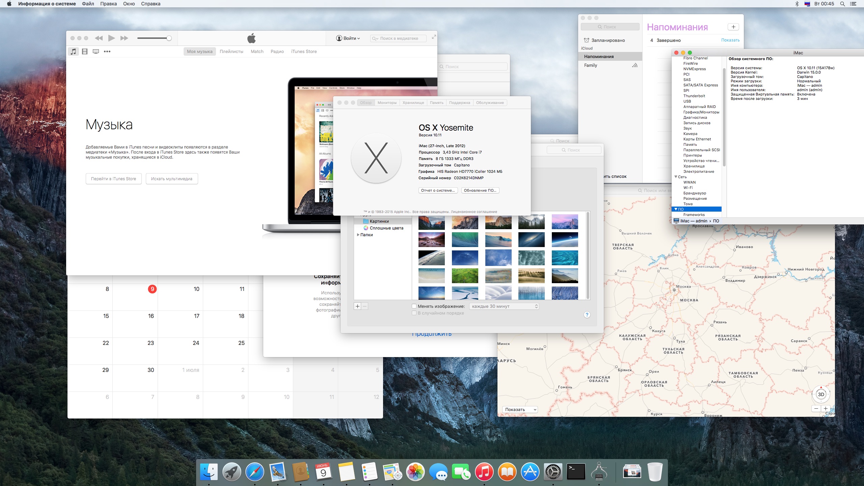
Task: Open Photos flower icon in Dock
Action: point(415,471)
